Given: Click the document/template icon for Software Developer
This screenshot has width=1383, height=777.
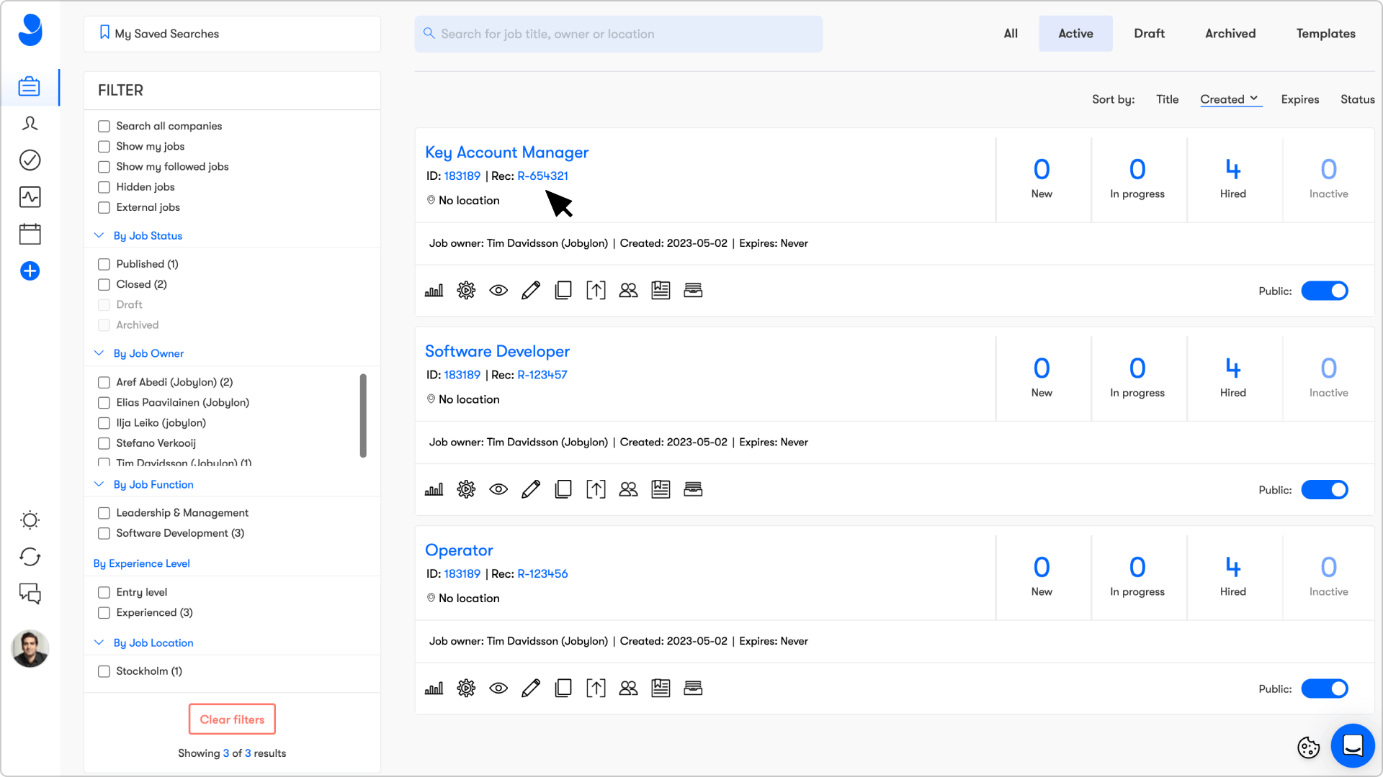Looking at the screenshot, I should (660, 489).
